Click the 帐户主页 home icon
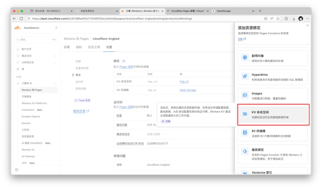The image size is (322, 189). pyautogui.click(x=18, y=49)
